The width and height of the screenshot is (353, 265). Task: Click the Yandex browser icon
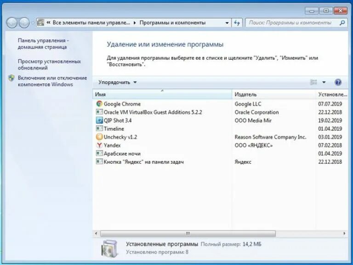(x=99, y=145)
